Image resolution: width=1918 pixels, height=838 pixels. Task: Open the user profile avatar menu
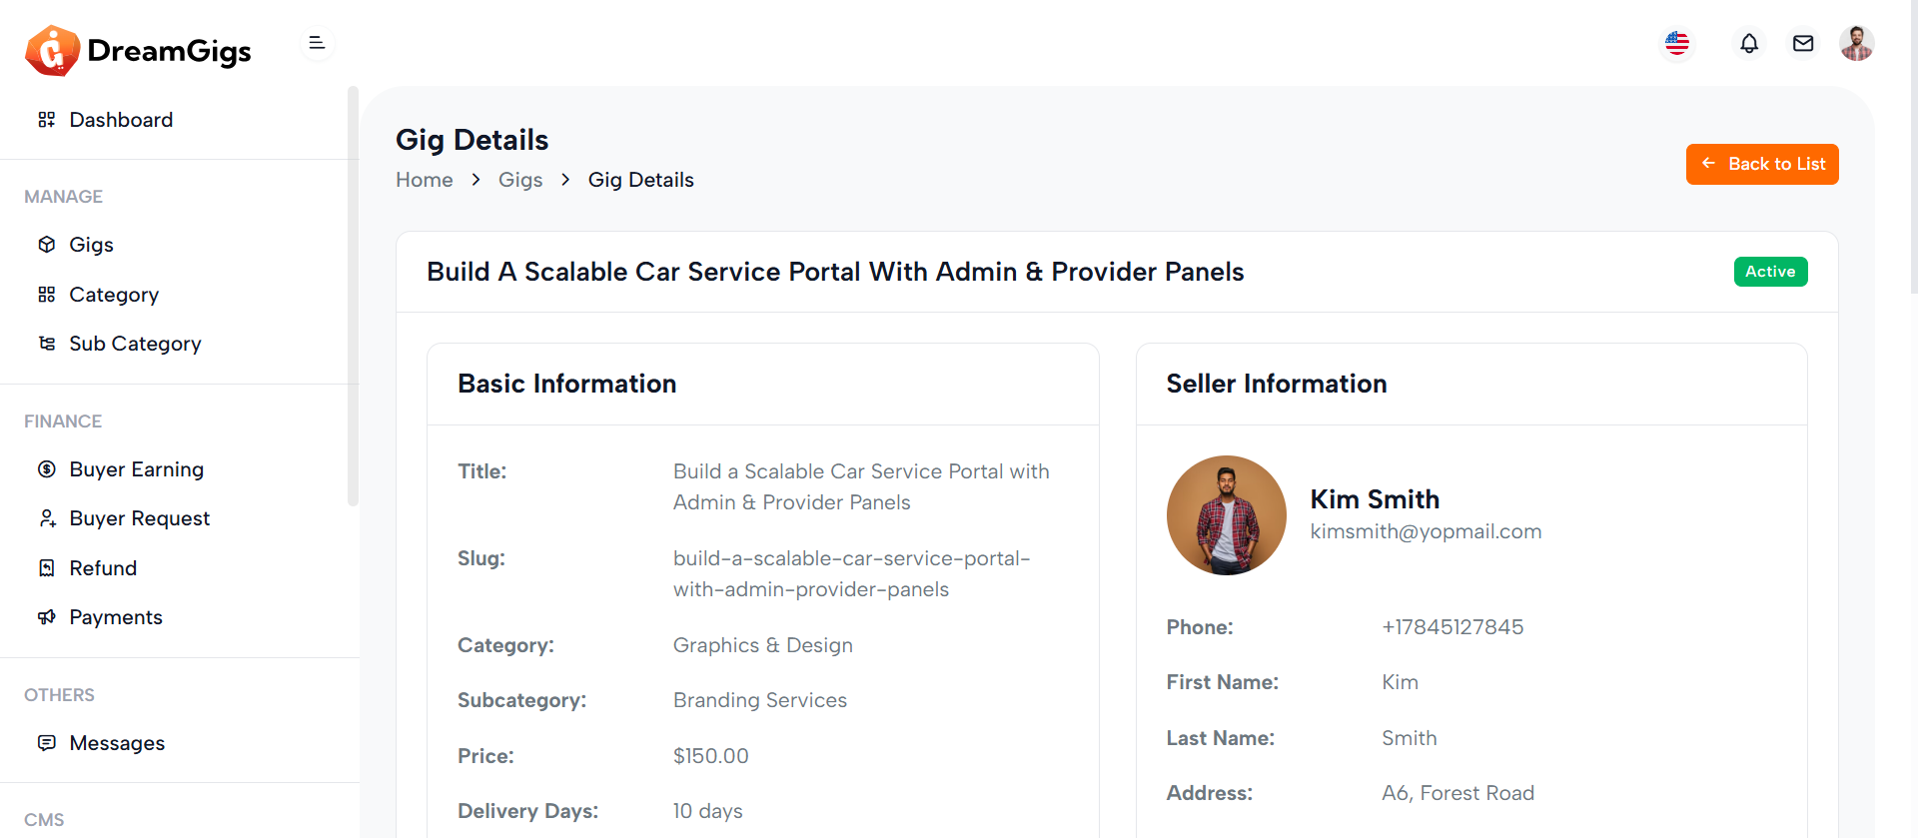click(1856, 43)
